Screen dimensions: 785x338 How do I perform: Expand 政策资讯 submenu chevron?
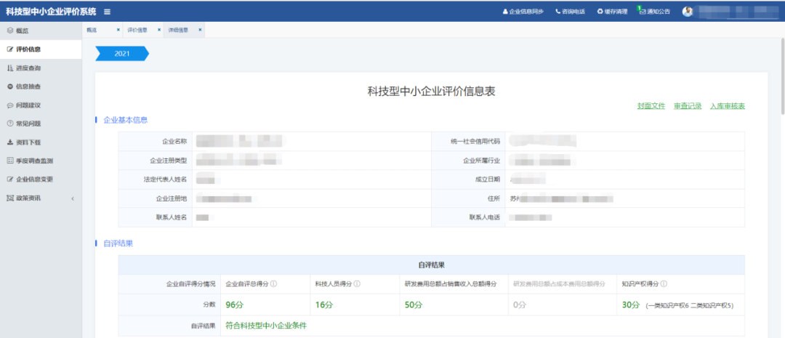pos(73,198)
